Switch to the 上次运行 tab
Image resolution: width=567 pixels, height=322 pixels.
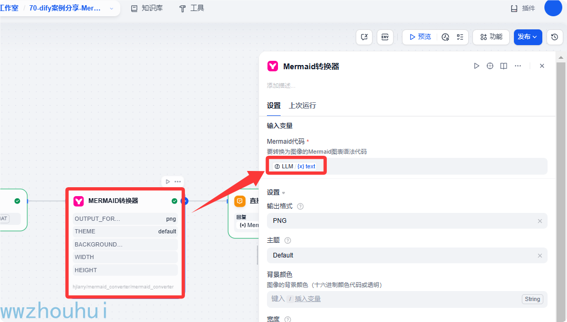(302, 105)
